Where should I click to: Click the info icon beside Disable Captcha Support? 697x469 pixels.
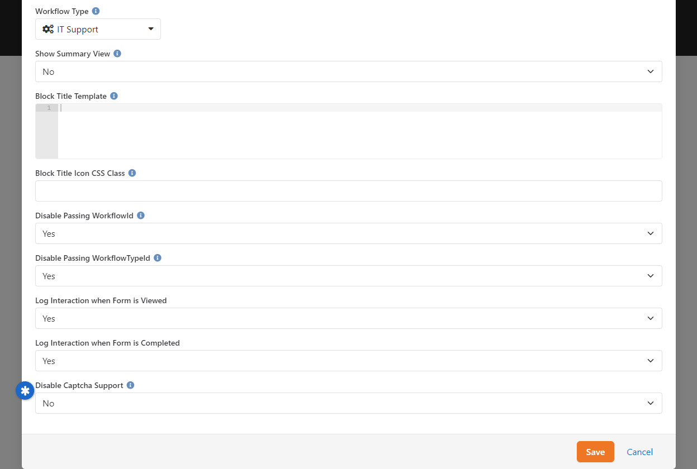pyautogui.click(x=131, y=385)
